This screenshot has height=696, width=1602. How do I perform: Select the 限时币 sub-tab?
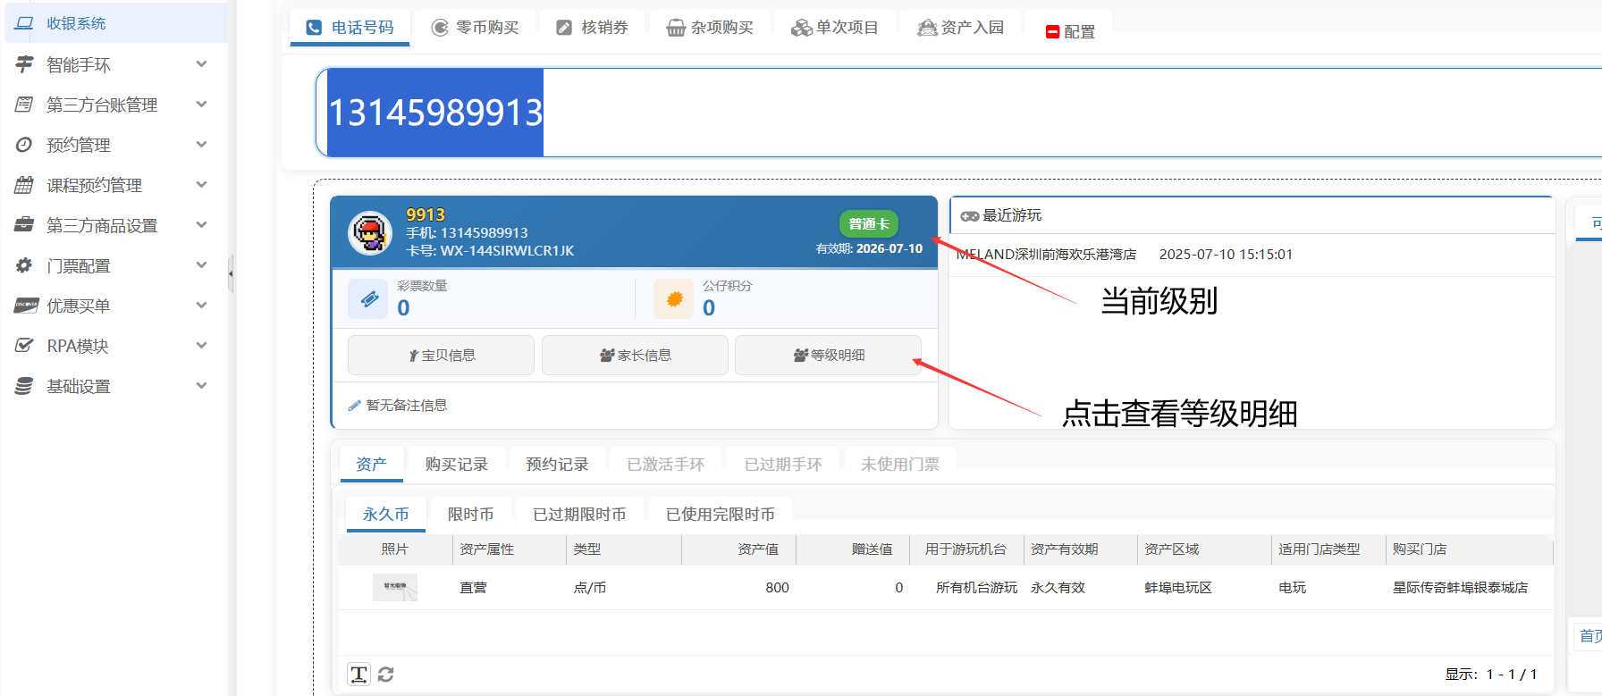pyautogui.click(x=470, y=515)
